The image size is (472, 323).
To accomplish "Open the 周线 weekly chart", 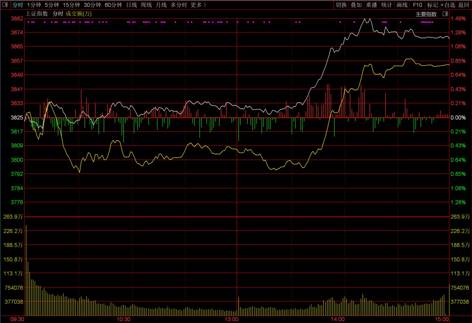I will pyautogui.click(x=146, y=5).
